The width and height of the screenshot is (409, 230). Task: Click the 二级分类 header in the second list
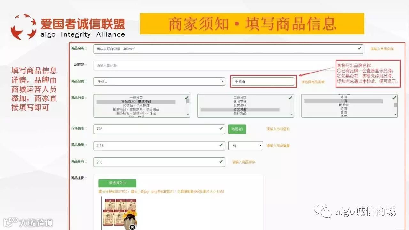[240, 97]
